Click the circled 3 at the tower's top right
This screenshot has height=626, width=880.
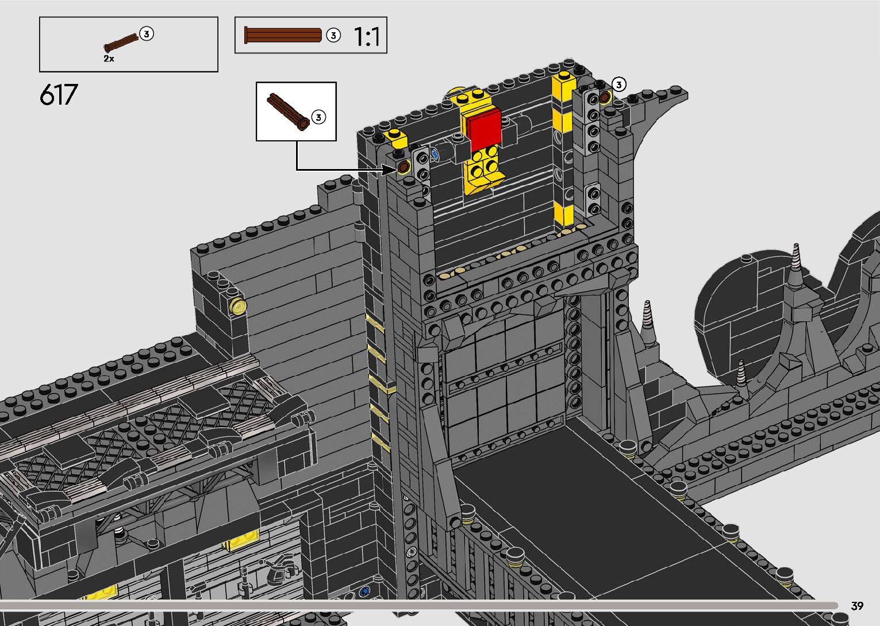[618, 85]
